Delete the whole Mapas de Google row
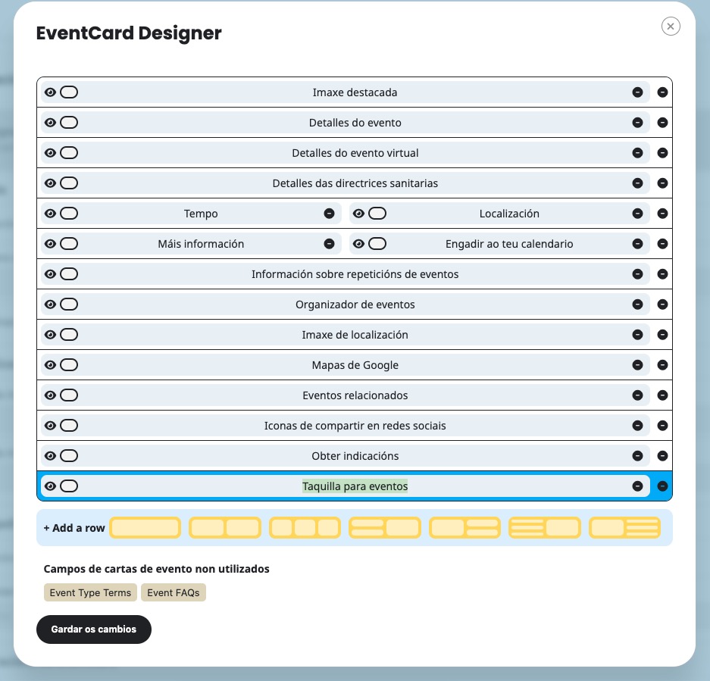Image resolution: width=710 pixels, height=681 pixels. tap(662, 365)
